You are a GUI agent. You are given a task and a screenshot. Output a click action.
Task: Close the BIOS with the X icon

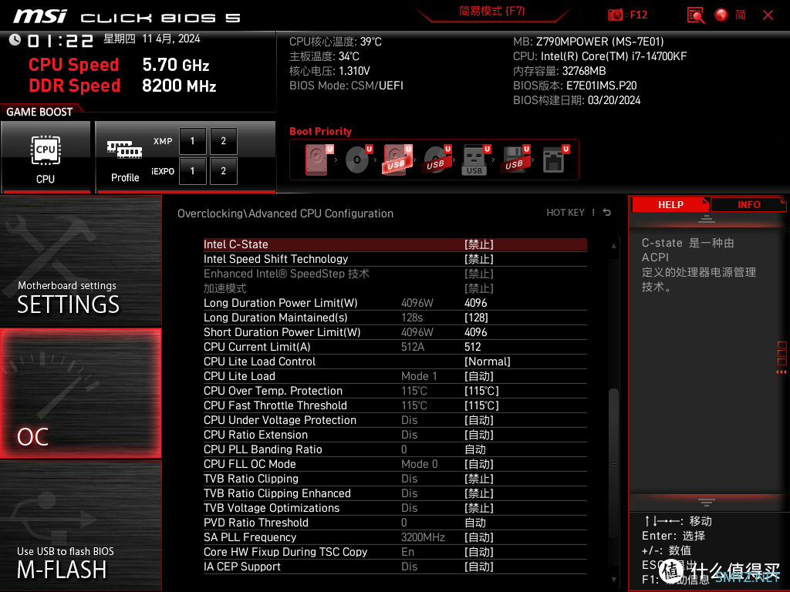coord(768,15)
